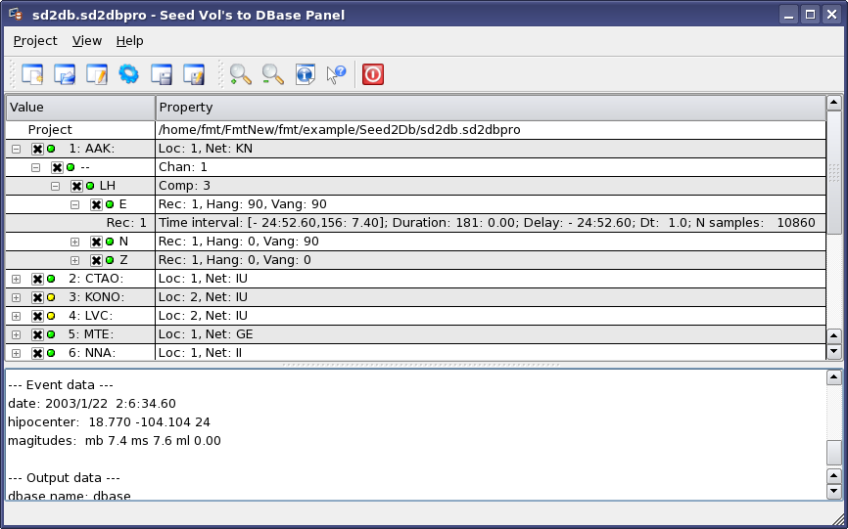
Task: Expand the N component node
Action: (x=74, y=242)
